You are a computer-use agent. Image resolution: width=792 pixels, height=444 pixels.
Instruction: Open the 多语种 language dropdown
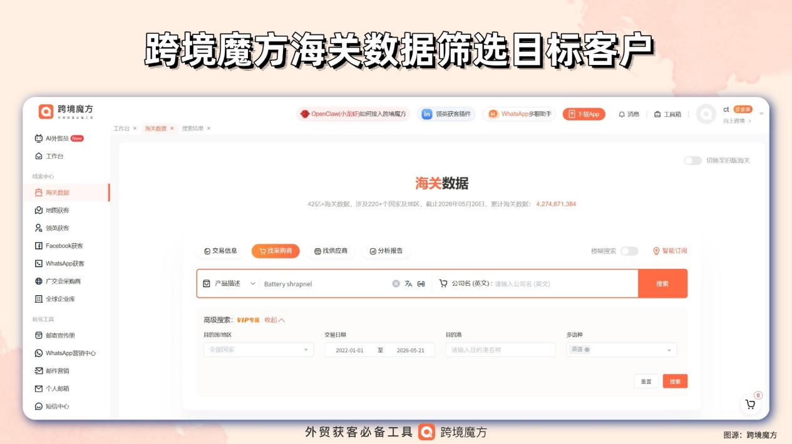click(621, 350)
